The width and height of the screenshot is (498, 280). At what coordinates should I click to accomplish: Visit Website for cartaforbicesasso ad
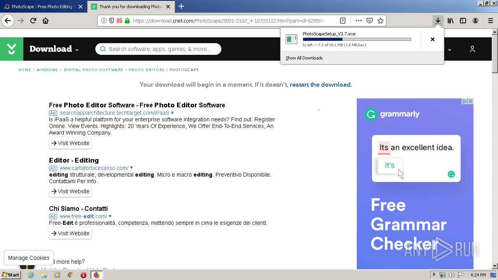70,191
